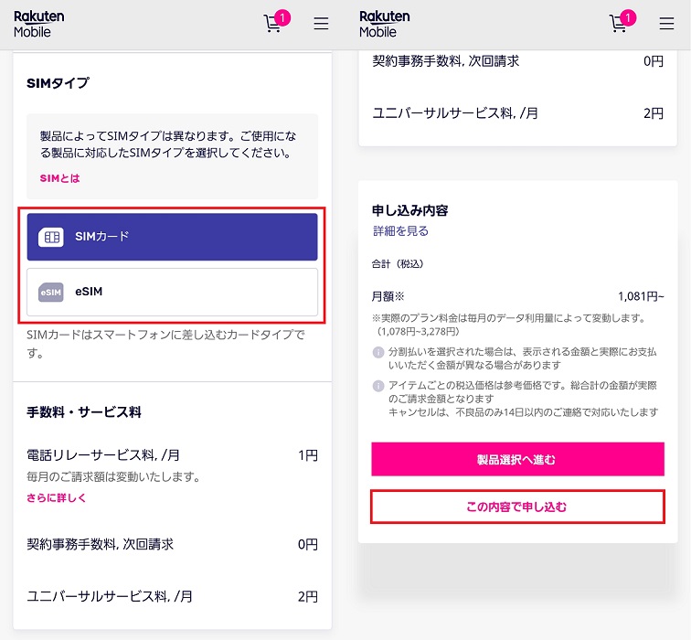Open the shopping cart in left screen header

pos(275,22)
